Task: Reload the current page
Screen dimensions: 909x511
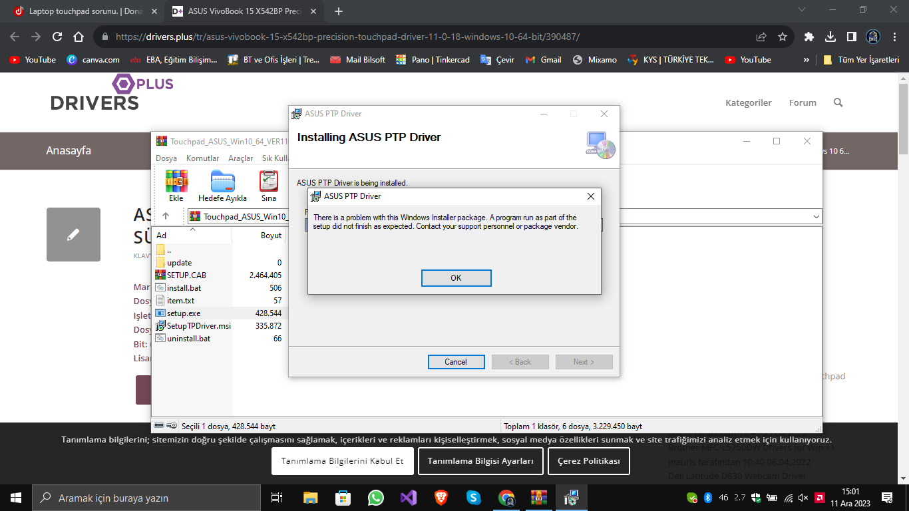Action: tap(57, 37)
